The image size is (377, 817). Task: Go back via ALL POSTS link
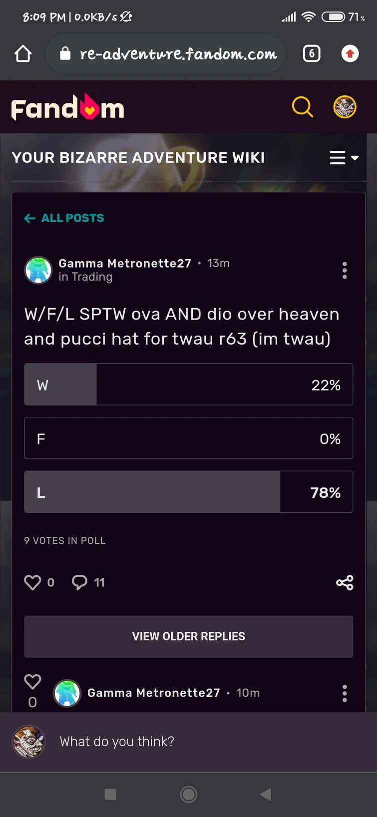click(63, 218)
